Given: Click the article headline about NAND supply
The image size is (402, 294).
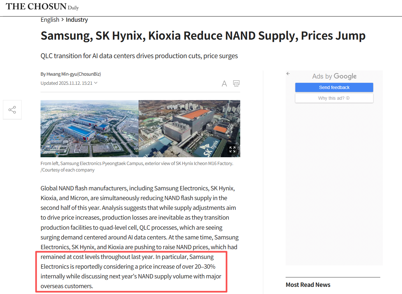Looking at the screenshot, I should (x=203, y=35).
